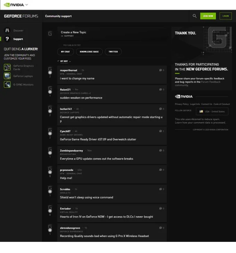Upvote Enriador's post
Viewport: 236px width, 253px height.
[x=50, y=211]
